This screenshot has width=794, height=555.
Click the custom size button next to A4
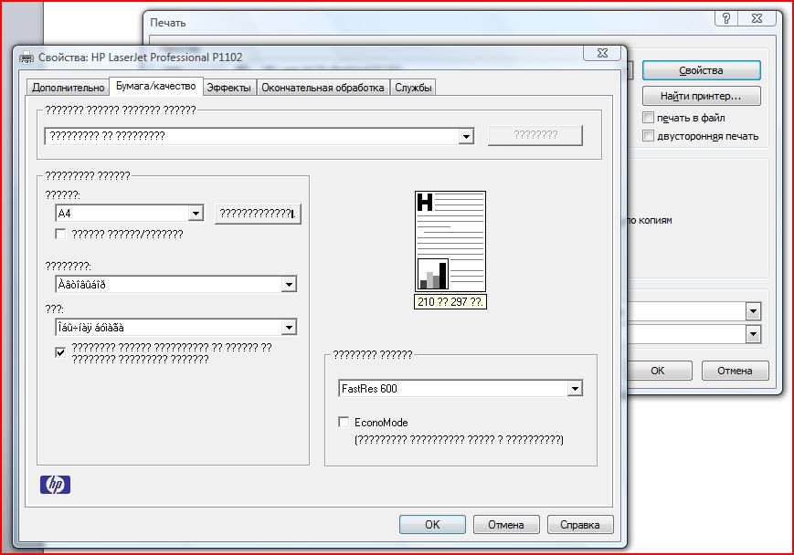coord(258,214)
